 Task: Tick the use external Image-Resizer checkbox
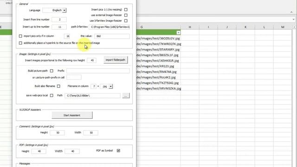pyautogui.click(x=126, y=15)
